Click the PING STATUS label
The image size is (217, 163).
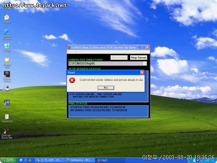[78, 103]
